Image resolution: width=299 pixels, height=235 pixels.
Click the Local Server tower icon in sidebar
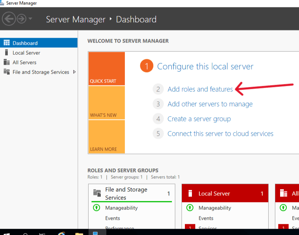(6, 52)
